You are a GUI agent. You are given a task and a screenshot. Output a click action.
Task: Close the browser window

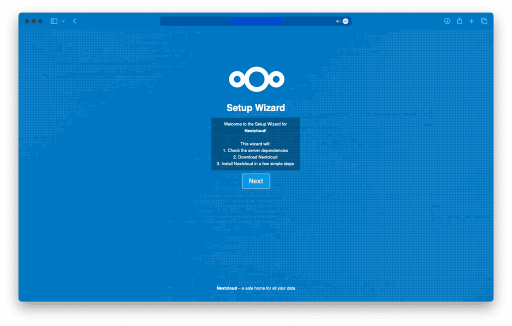27,21
